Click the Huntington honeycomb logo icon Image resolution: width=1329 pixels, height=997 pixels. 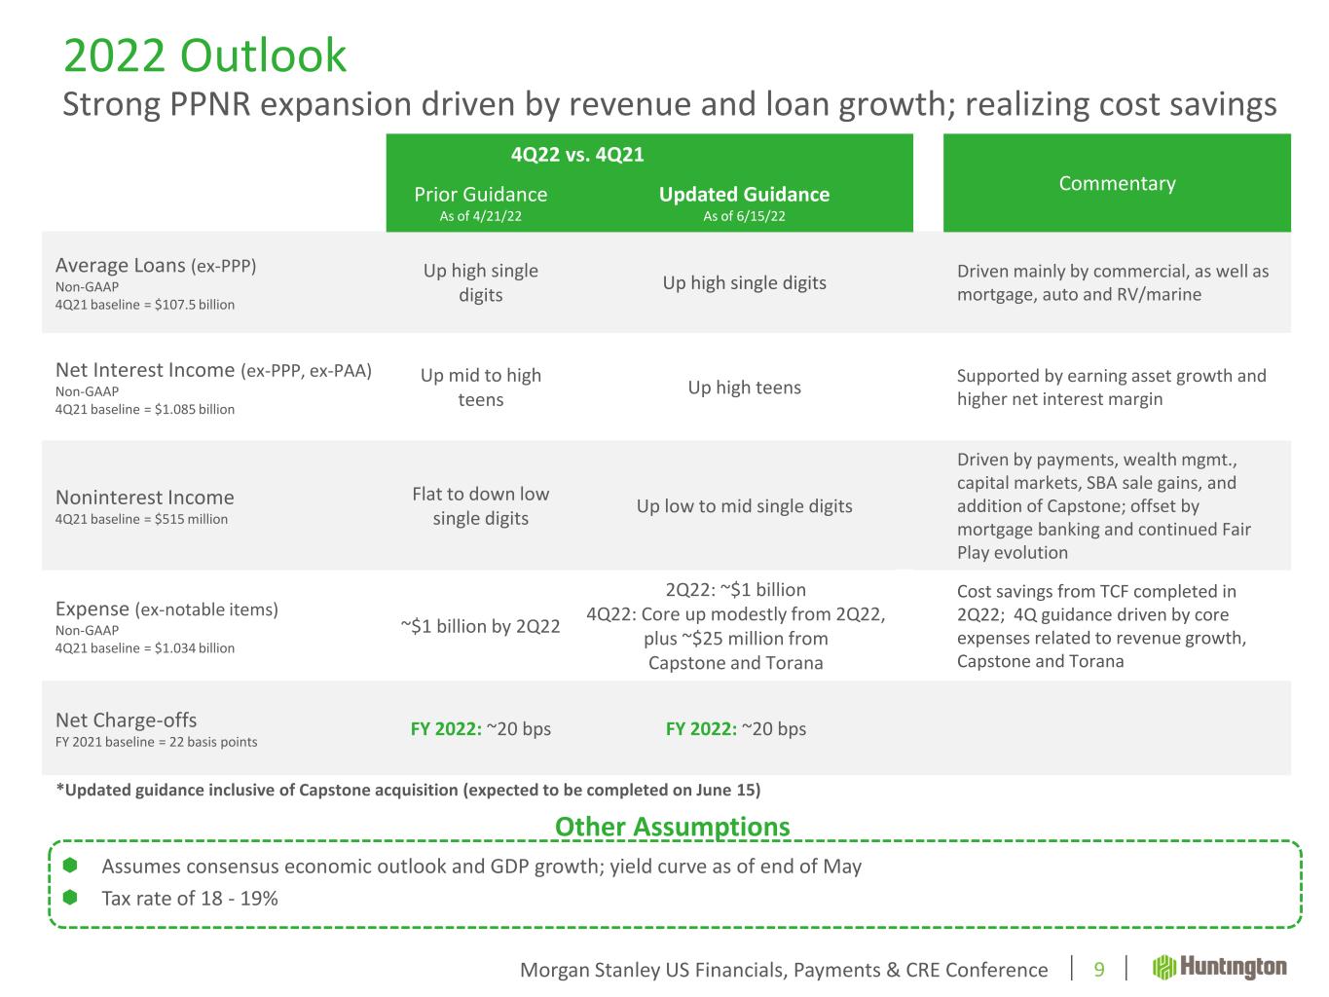[x=1164, y=968]
